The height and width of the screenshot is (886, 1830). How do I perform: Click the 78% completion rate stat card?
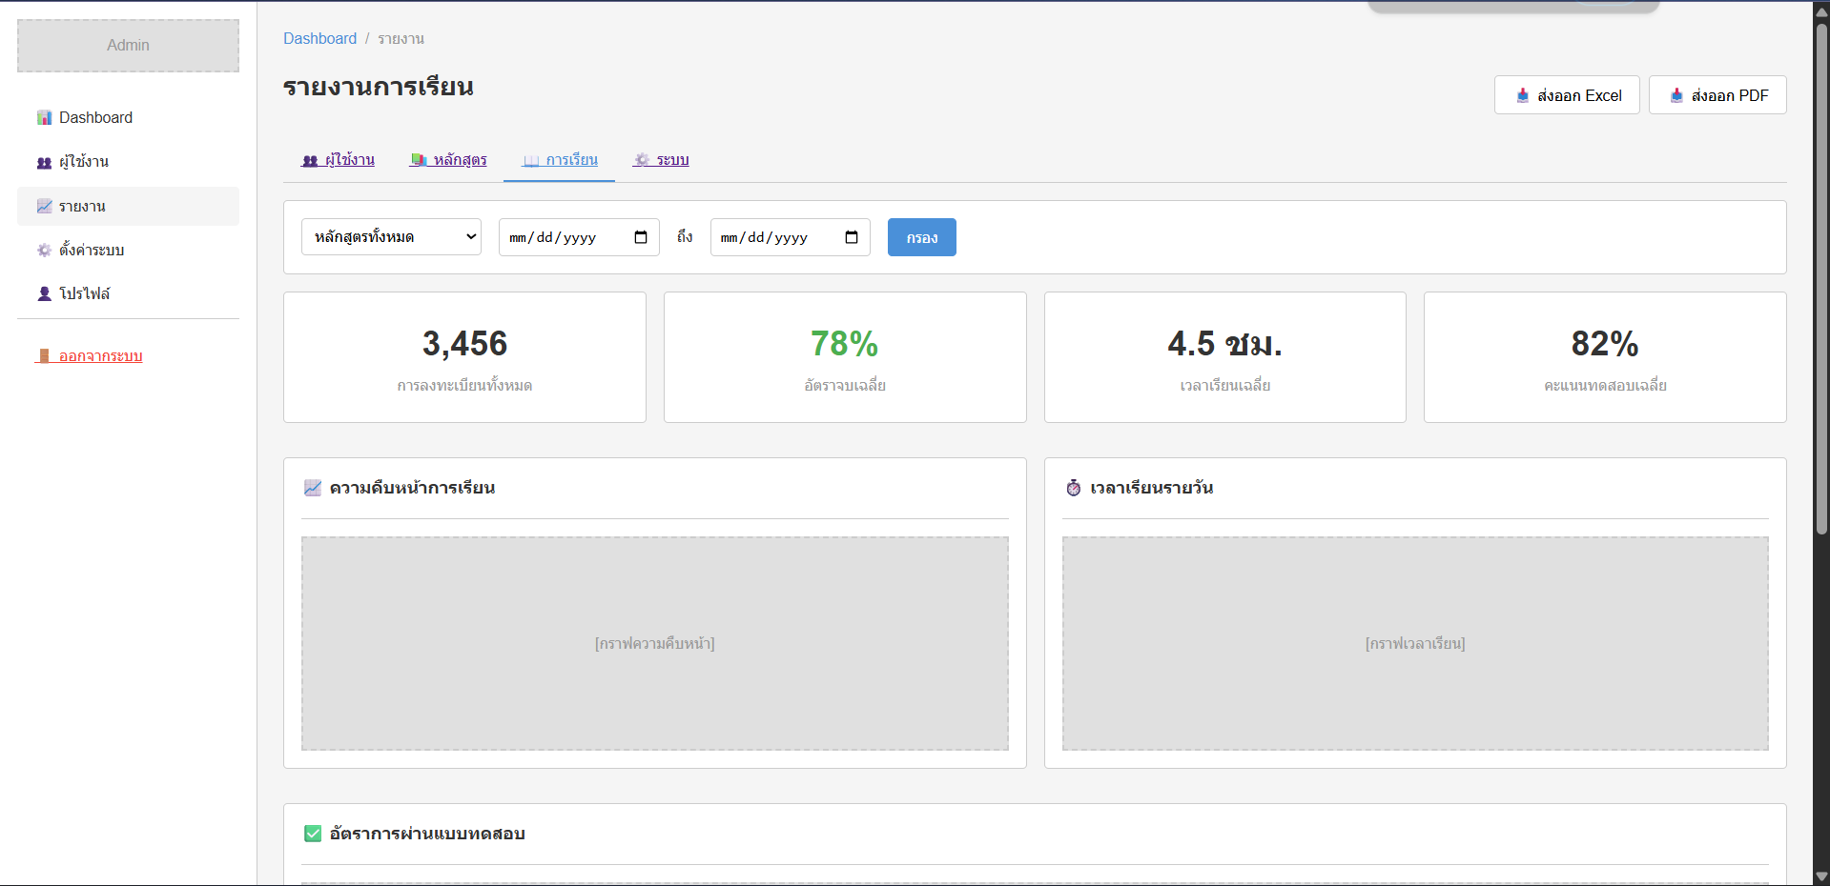click(844, 357)
